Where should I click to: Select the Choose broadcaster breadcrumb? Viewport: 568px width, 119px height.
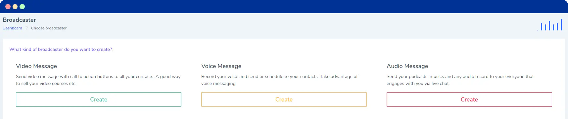[x=49, y=28]
